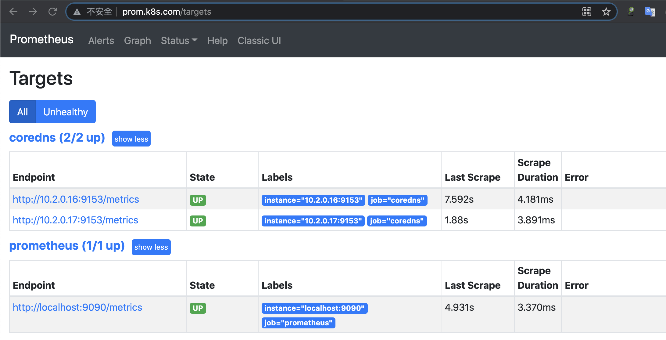Switch to Classic UI

point(259,41)
